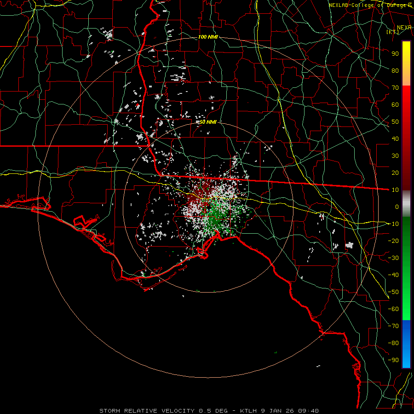
Task: Pick the orange segment of the velocity color bar
Action: tap(406, 76)
